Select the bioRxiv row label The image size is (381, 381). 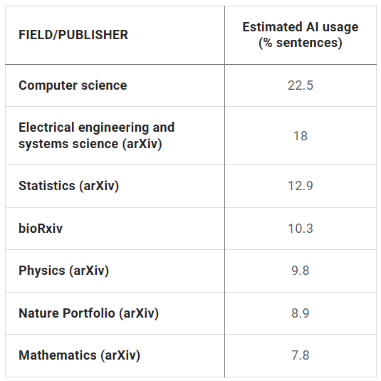point(41,229)
